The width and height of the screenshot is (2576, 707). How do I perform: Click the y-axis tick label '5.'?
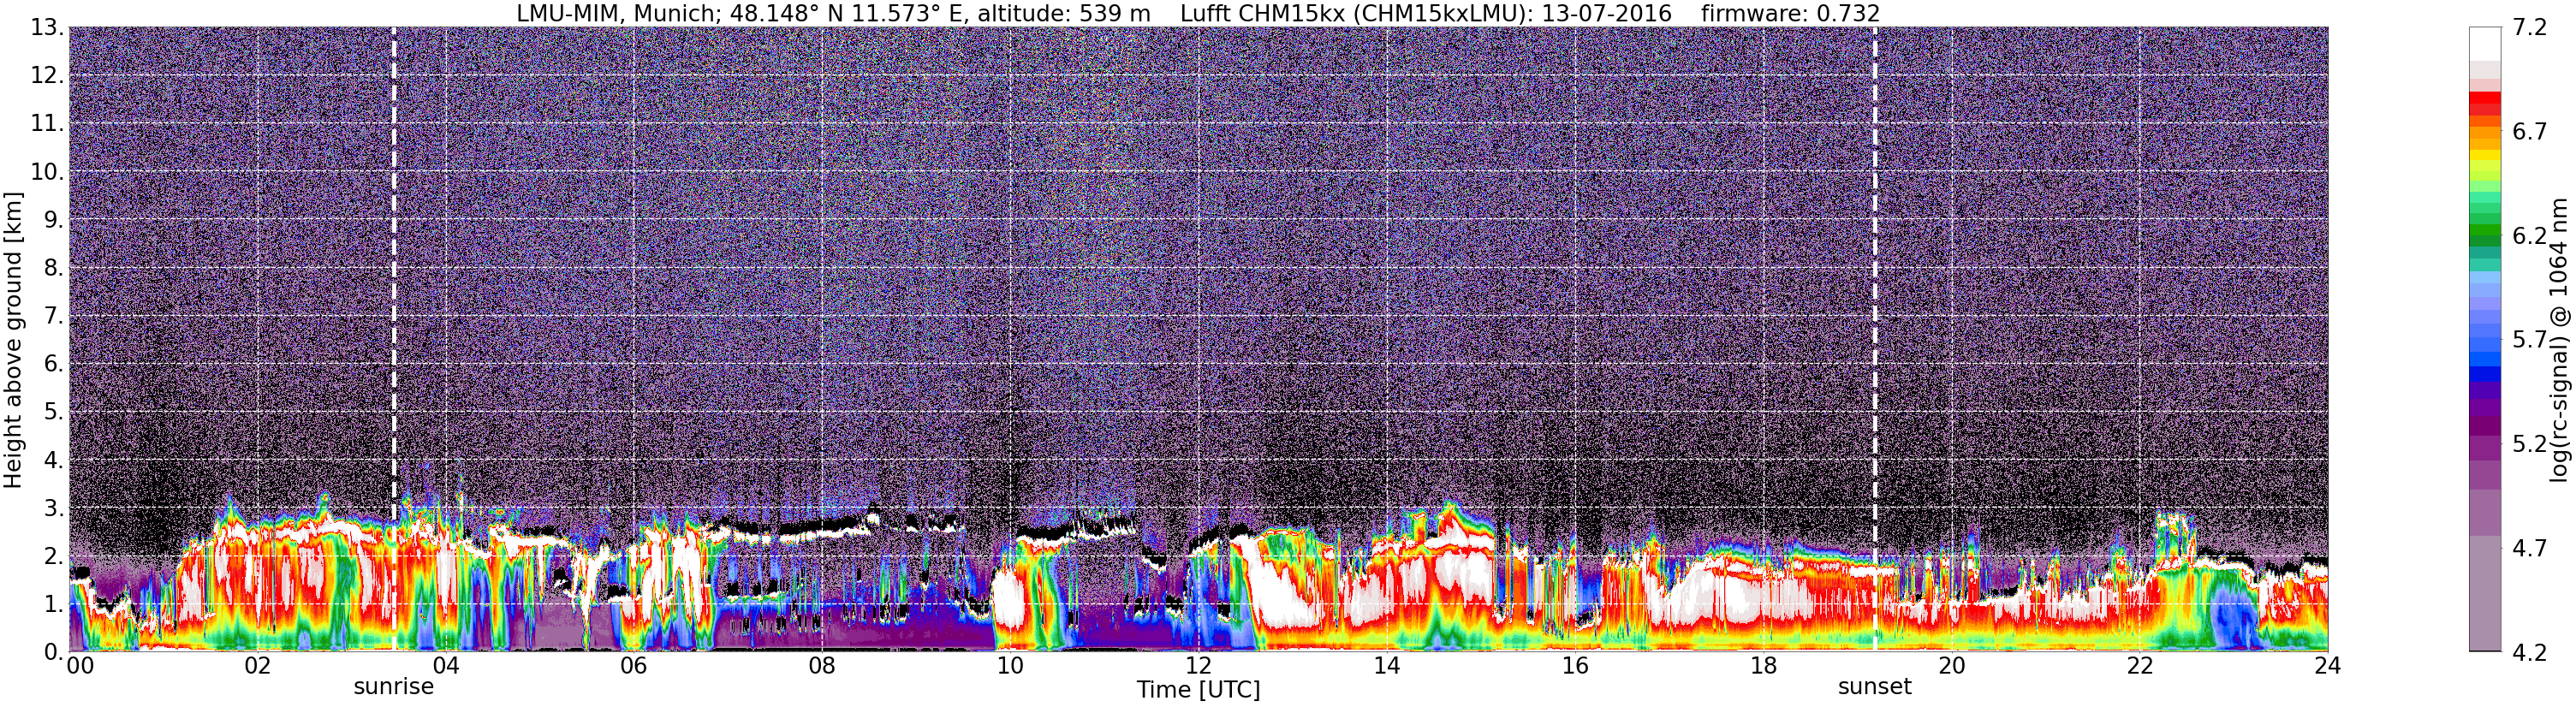pyautogui.click(x=54, y=412)
